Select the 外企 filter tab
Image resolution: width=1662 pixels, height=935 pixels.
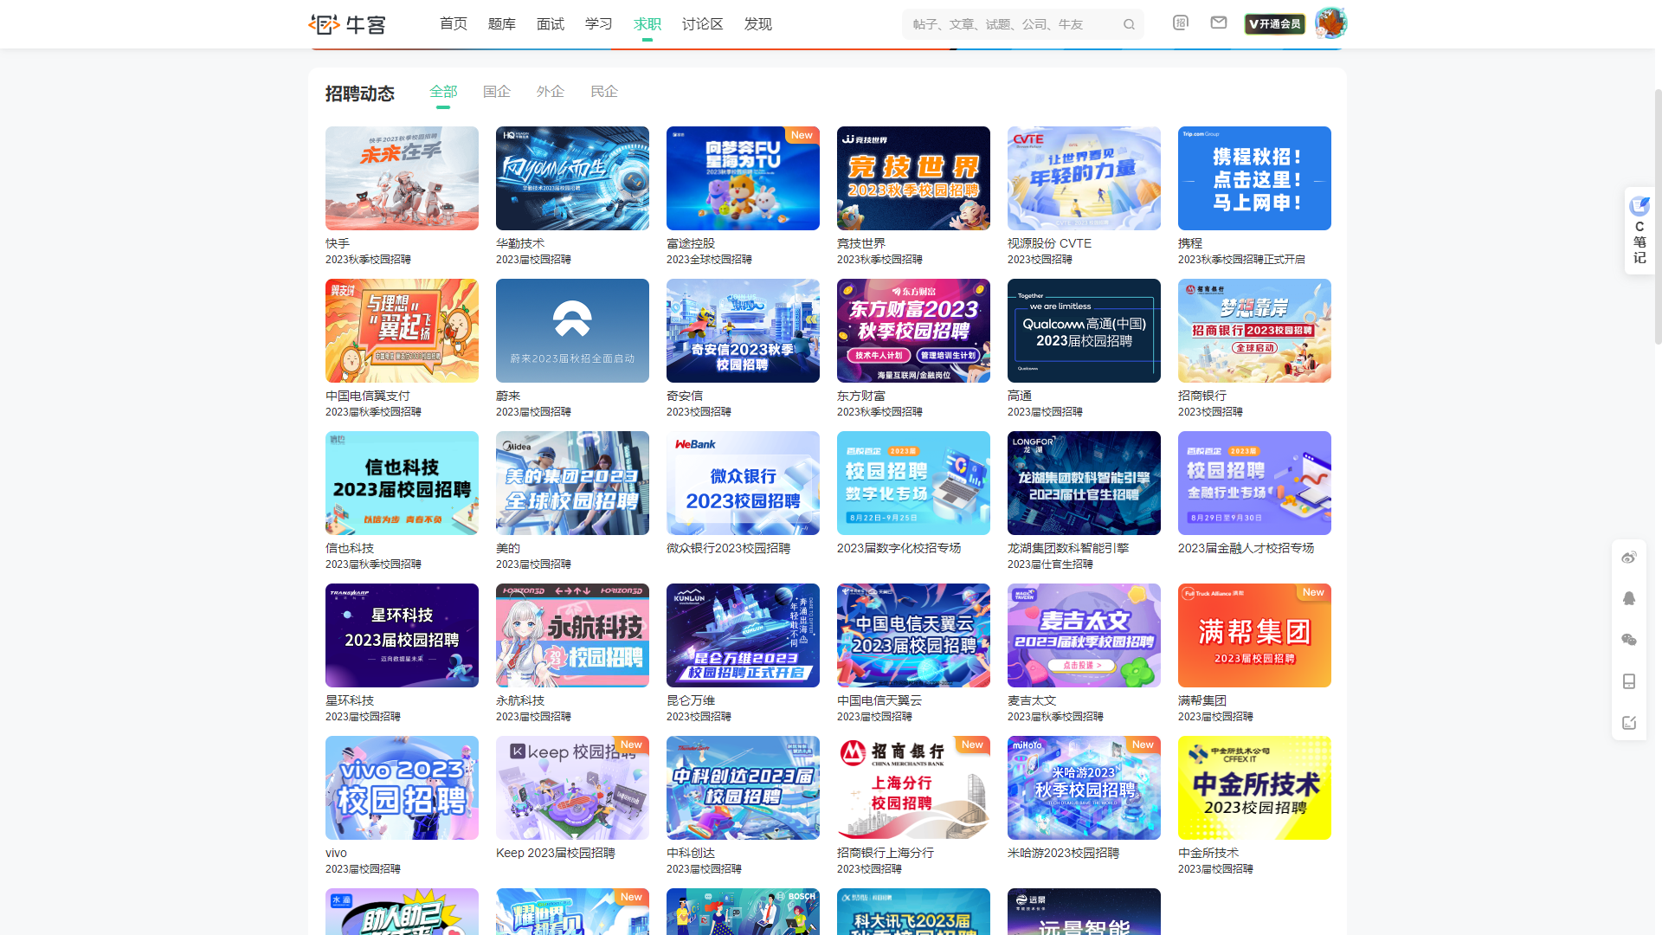(551, 92)
